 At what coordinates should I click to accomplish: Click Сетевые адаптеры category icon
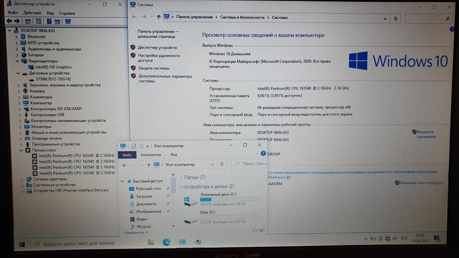pyautogui.click(x=29, y=179)
